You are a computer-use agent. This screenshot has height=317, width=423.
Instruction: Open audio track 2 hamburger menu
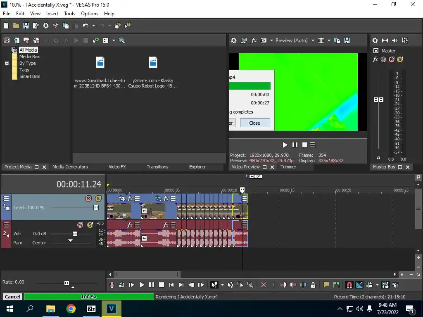click(6, 225)
